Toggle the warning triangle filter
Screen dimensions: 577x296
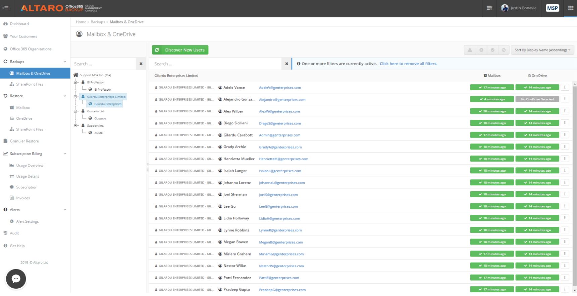(470, 50)
